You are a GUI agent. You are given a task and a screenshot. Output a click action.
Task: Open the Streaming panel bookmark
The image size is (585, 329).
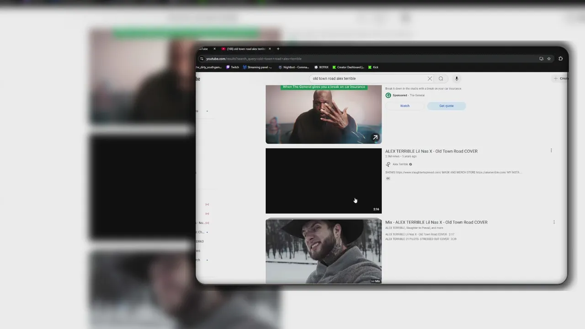coord(257,67)
